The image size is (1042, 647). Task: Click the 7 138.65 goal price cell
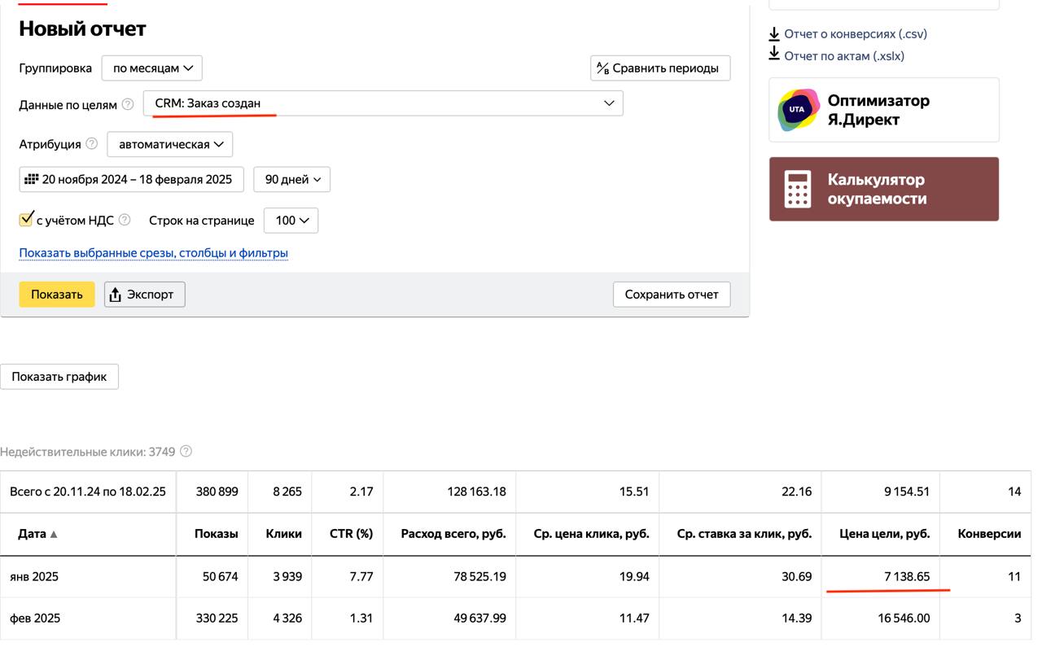907,577
